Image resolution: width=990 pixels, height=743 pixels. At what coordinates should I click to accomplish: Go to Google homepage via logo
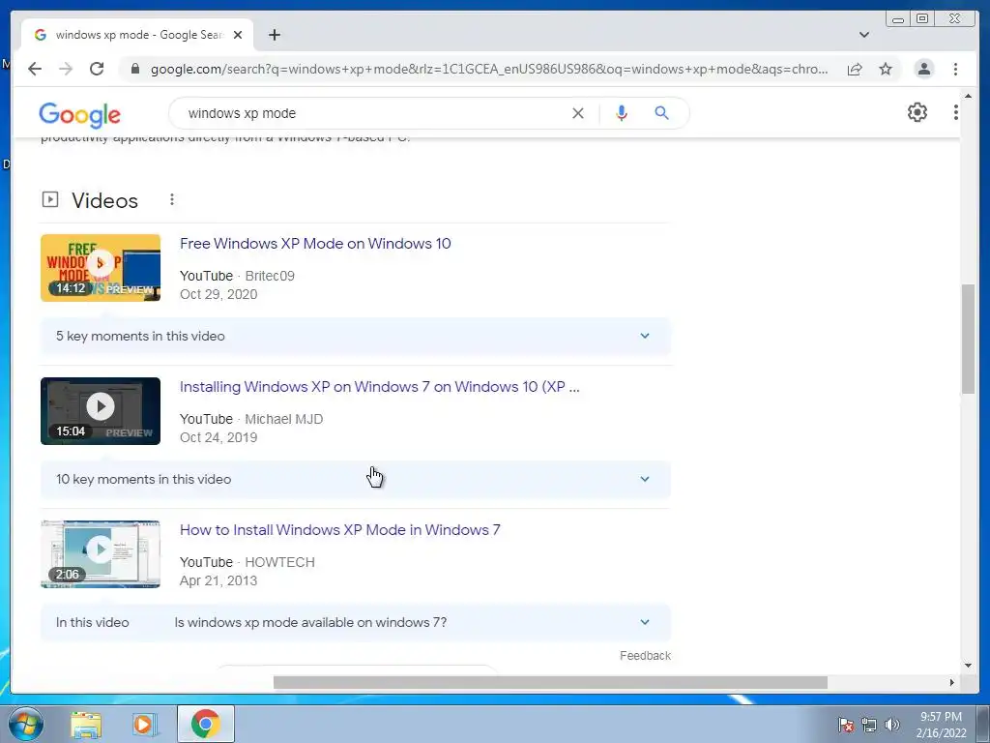coord(79,114)
